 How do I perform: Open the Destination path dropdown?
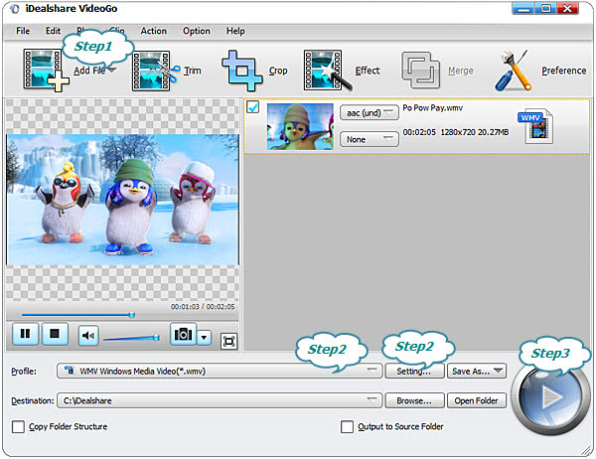coord(220,400)
